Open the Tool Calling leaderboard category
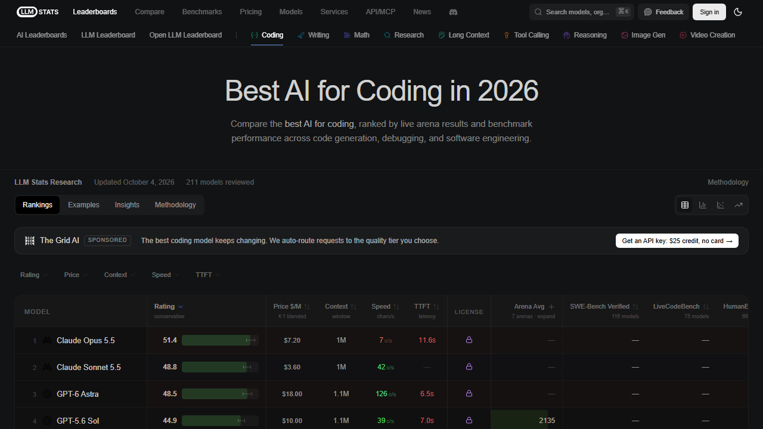 pos(526,35)
